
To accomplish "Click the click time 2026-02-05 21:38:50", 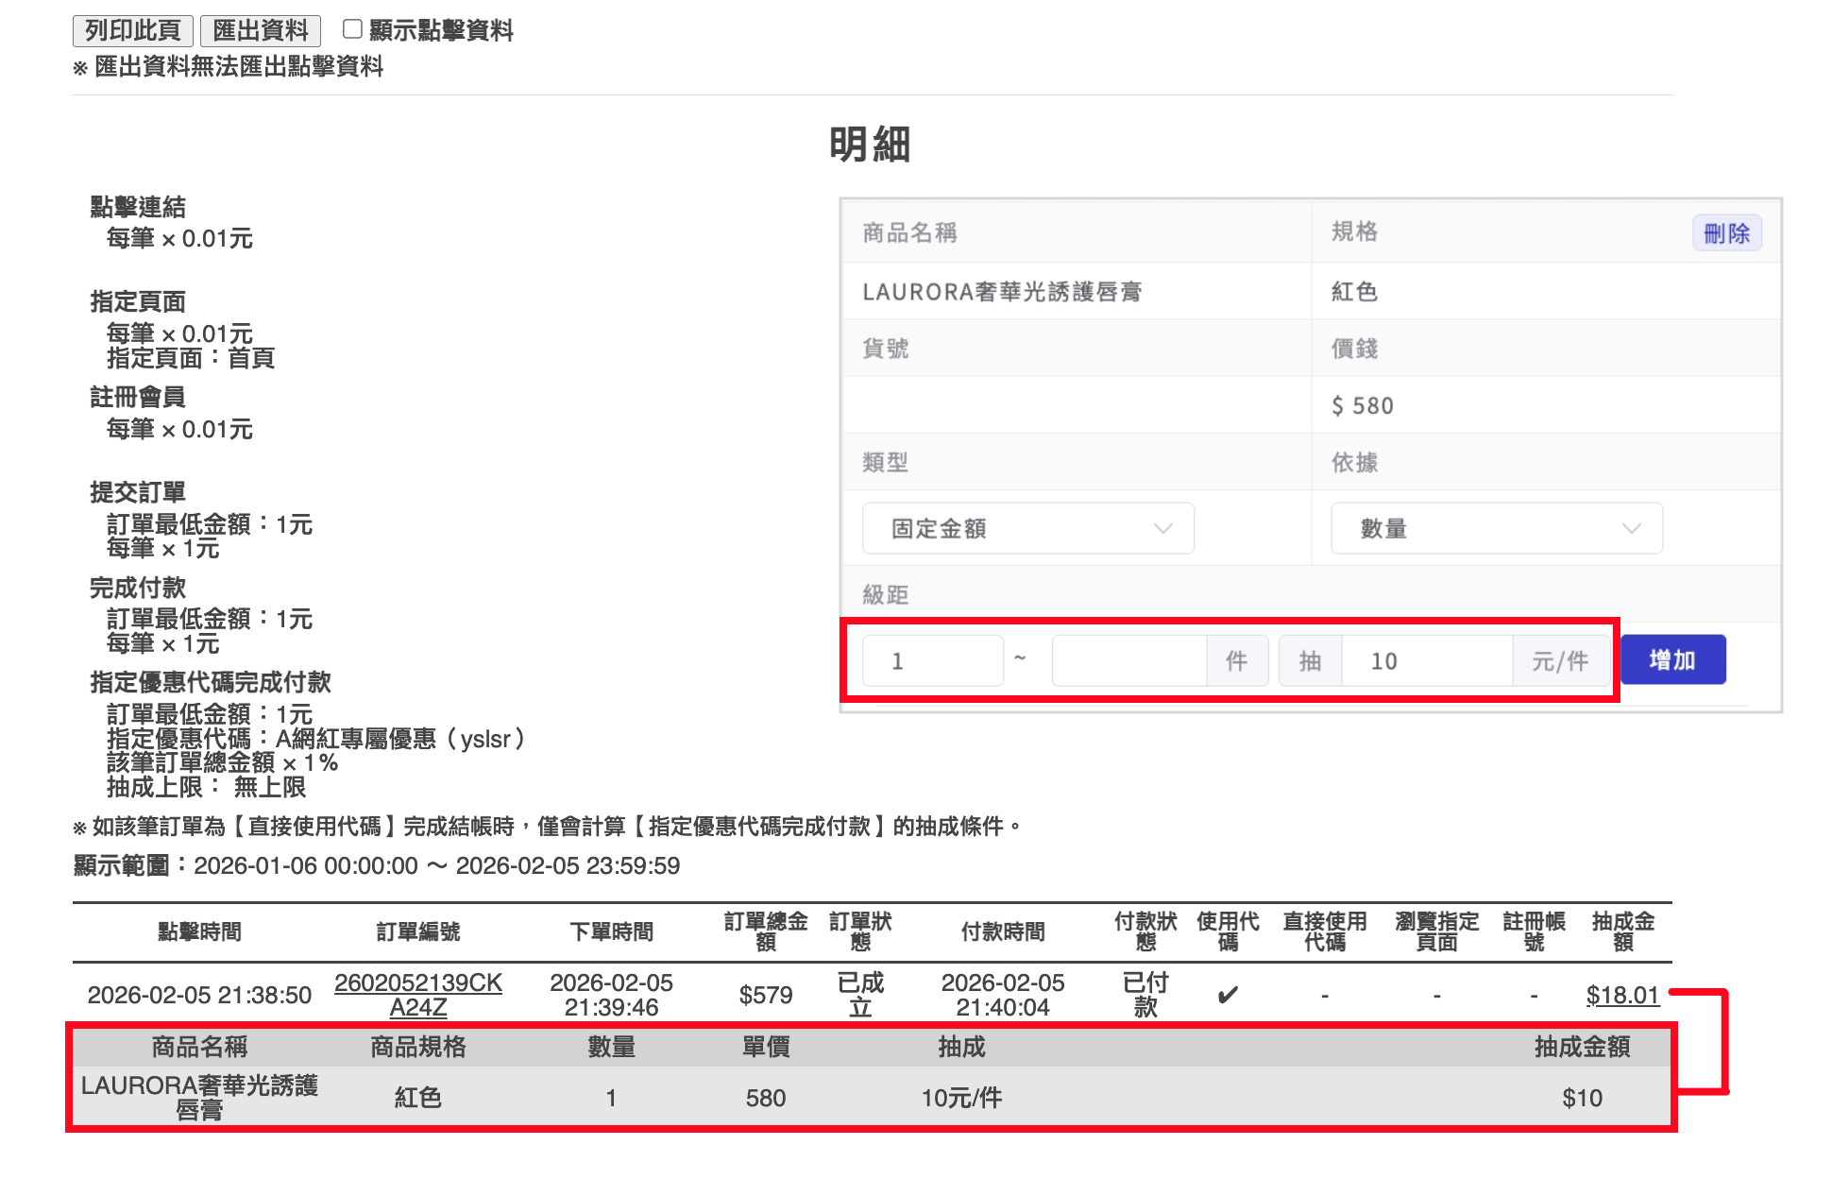I will (x=199, y=995).
